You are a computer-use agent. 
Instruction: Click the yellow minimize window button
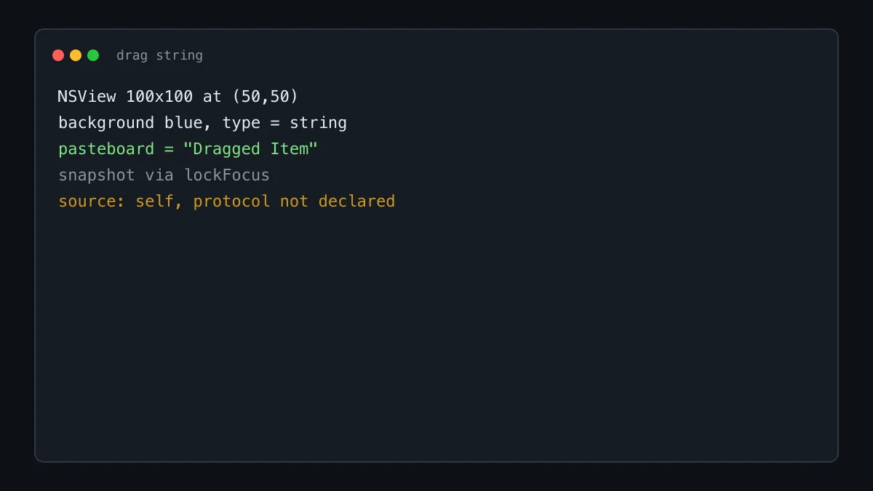[76, 55]
